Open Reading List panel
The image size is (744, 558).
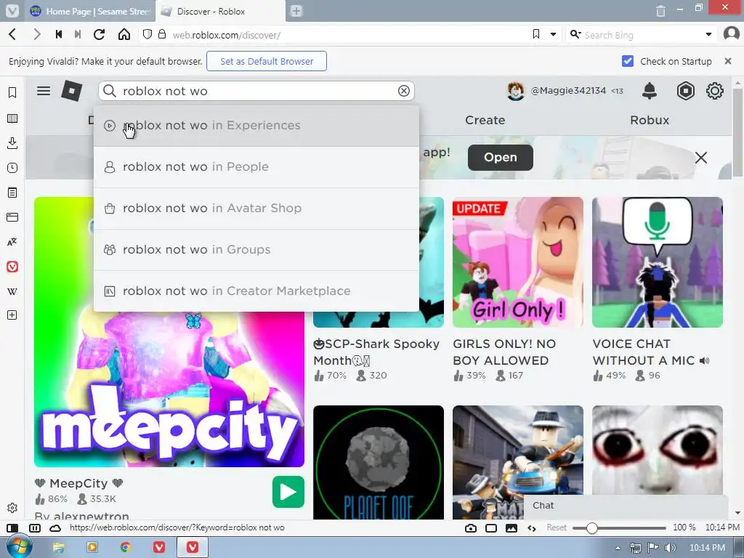pos(12,118)
